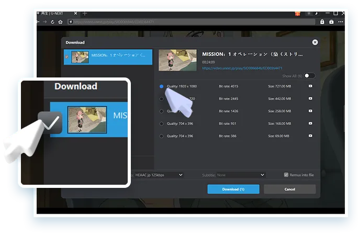Image resolution: width=358 pixels, height=235 pixels.
Task: Click the video icon on the 442.00 MB row
Action: click(x=310, y=98)
